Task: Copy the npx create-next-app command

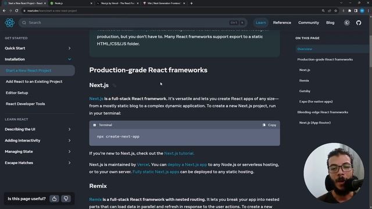Action: coord(269,125)
